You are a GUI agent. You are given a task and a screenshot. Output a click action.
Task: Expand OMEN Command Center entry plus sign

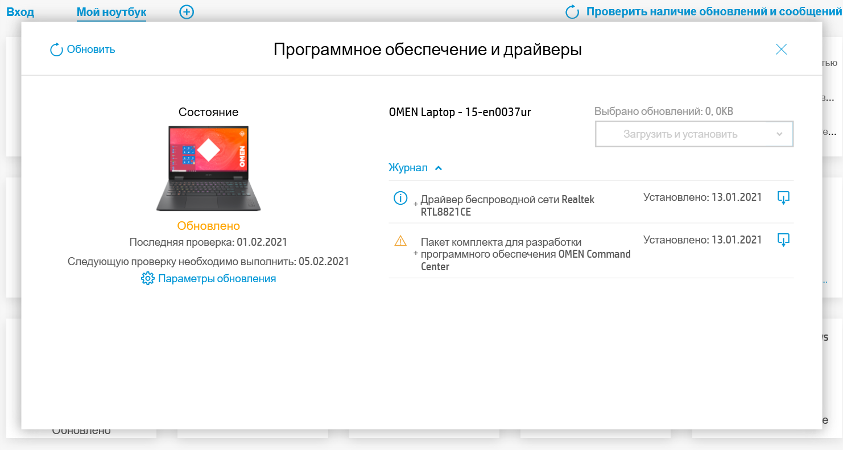[415, 253]
